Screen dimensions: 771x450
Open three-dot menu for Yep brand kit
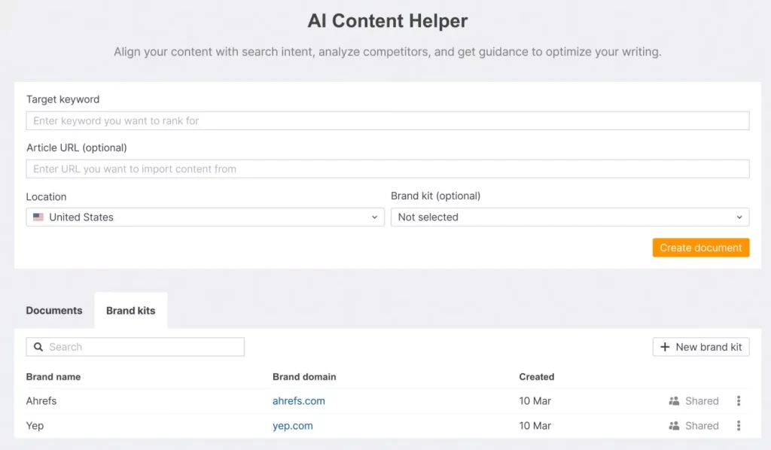739,426
